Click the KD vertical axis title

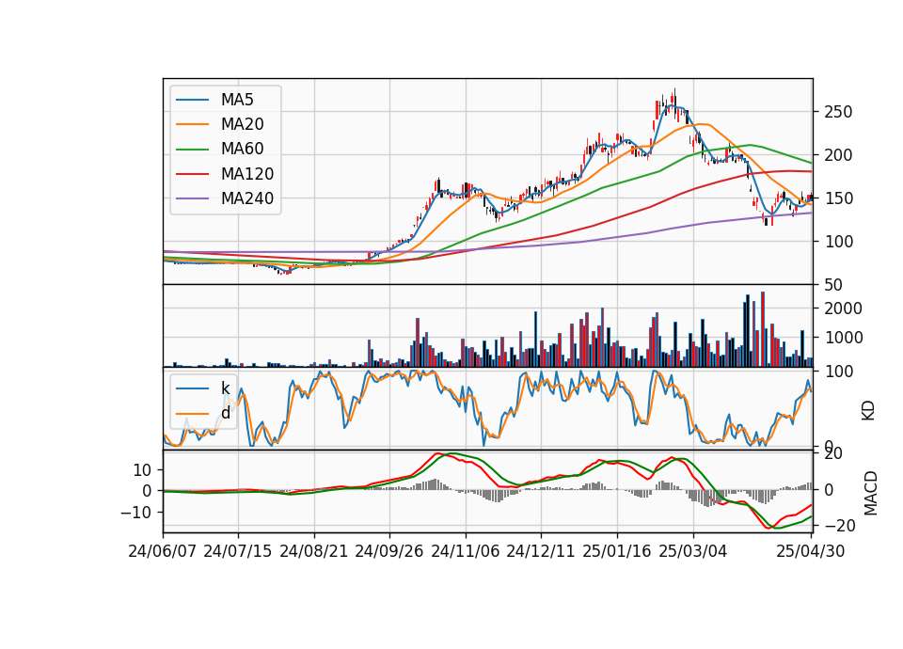(868, 411)
